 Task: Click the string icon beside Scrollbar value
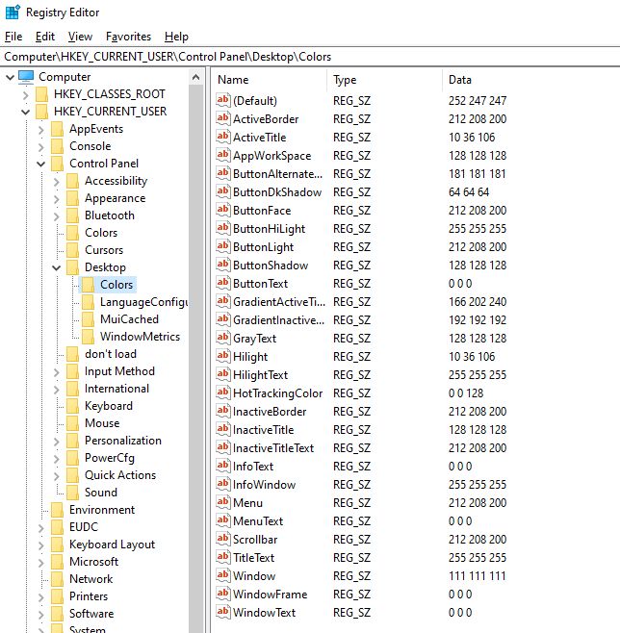click(223, 539)
